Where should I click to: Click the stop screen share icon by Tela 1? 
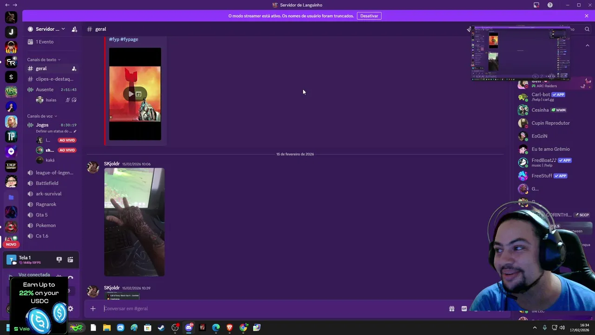pyautogui.click(x=59, y=260)
